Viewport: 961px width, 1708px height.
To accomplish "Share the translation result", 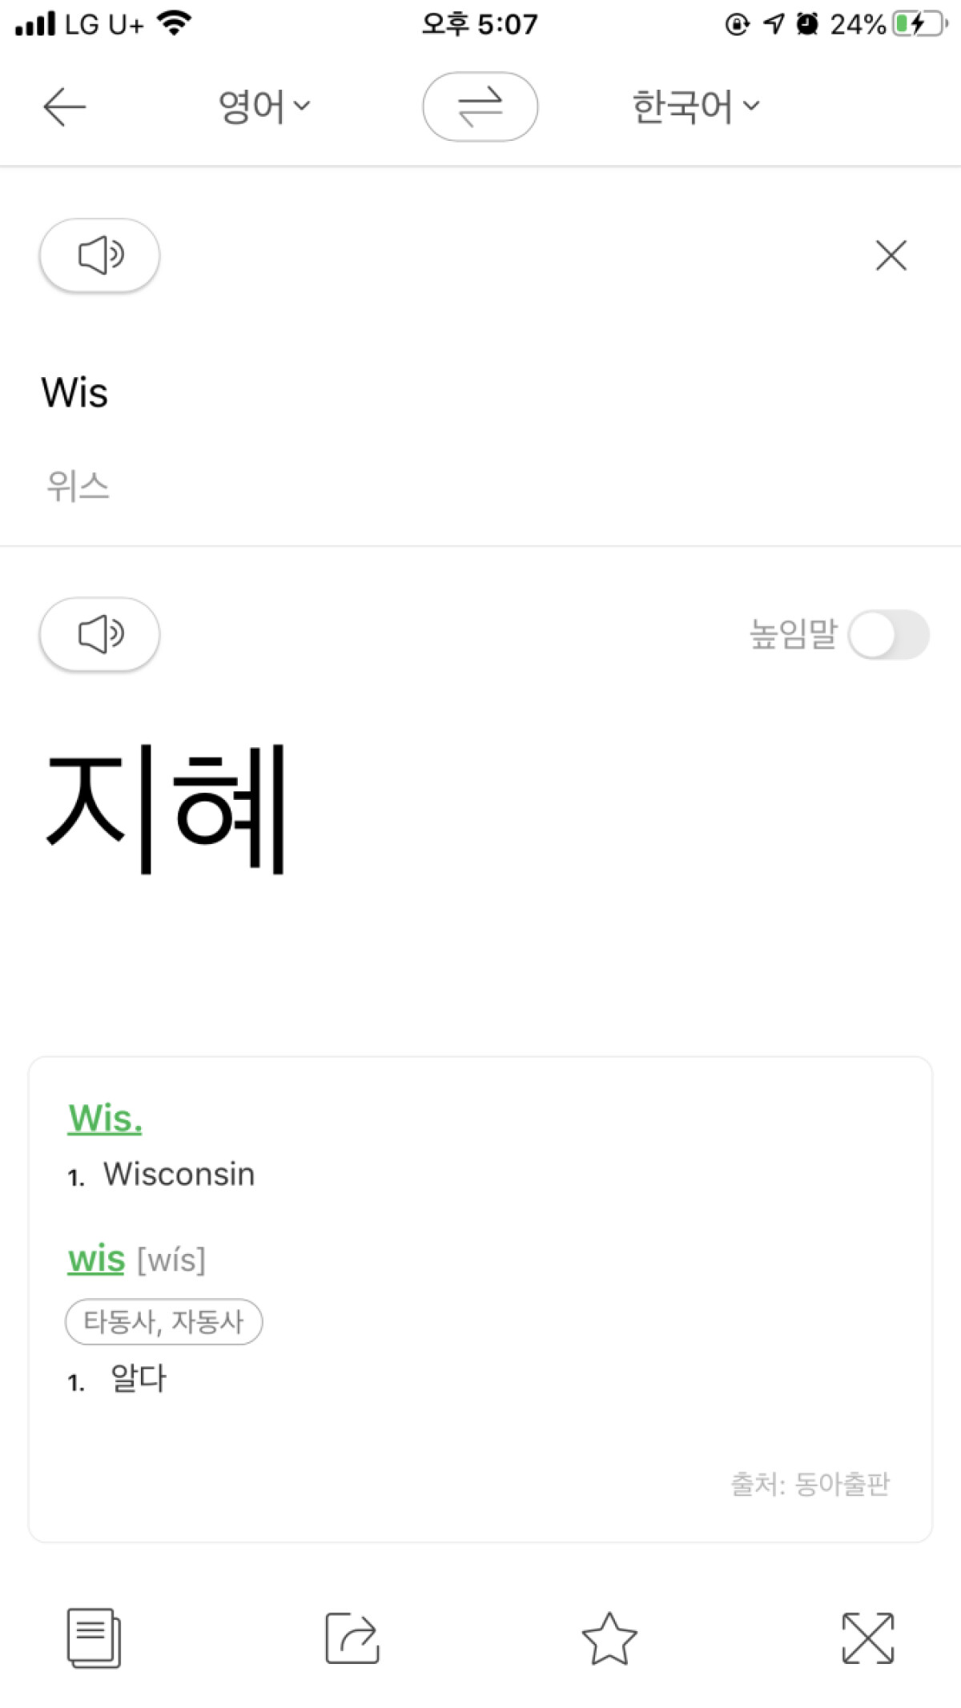I will (352, 1638).
